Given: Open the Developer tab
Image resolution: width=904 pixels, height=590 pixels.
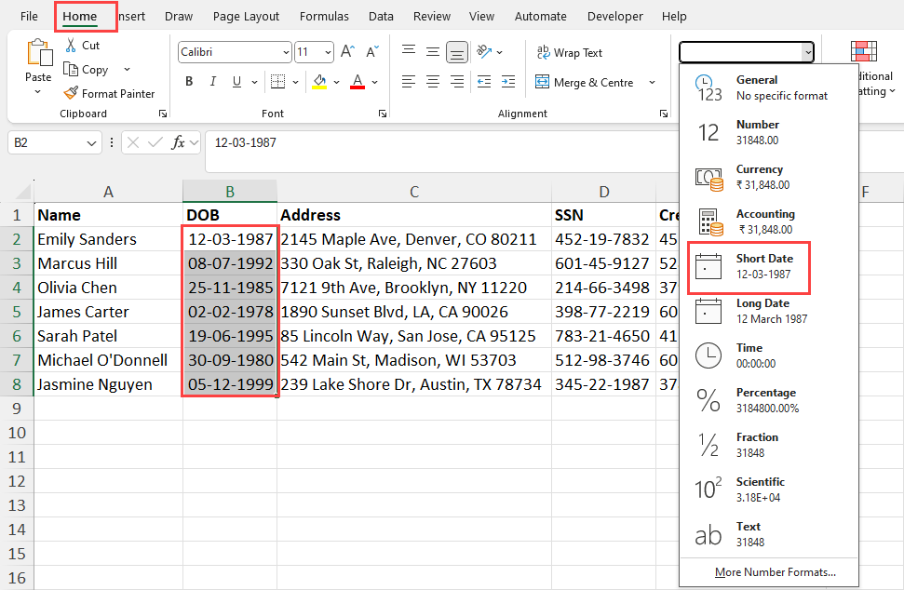Looking at the screenshot, I should click(x=614, y=16).
